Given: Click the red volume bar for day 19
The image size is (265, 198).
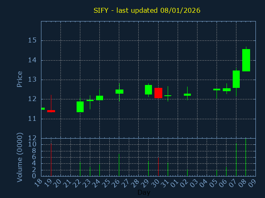Looking at the screenshot, I should click(51, 160).
